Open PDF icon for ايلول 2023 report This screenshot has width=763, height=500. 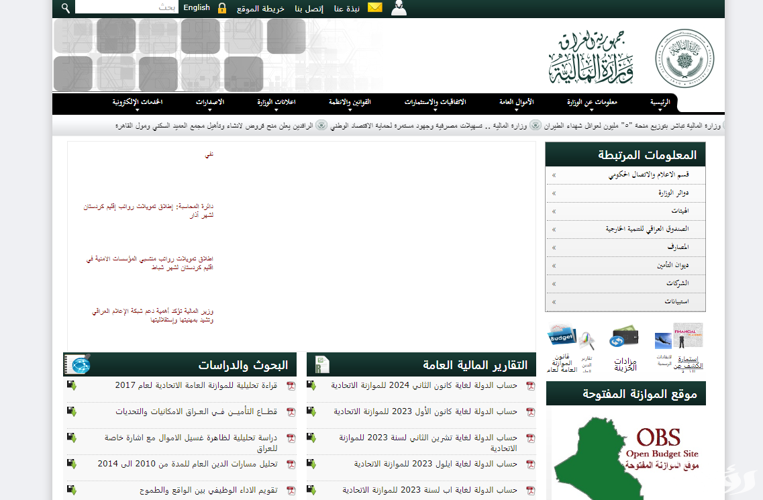click(530, 464)
